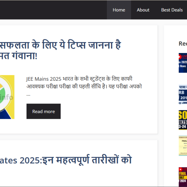Image resolution: width=187 pixels, height=187 pixels.
Task: Click the 'JEE Mains 2025' excerpt text
Action: [x=84, y=86]
